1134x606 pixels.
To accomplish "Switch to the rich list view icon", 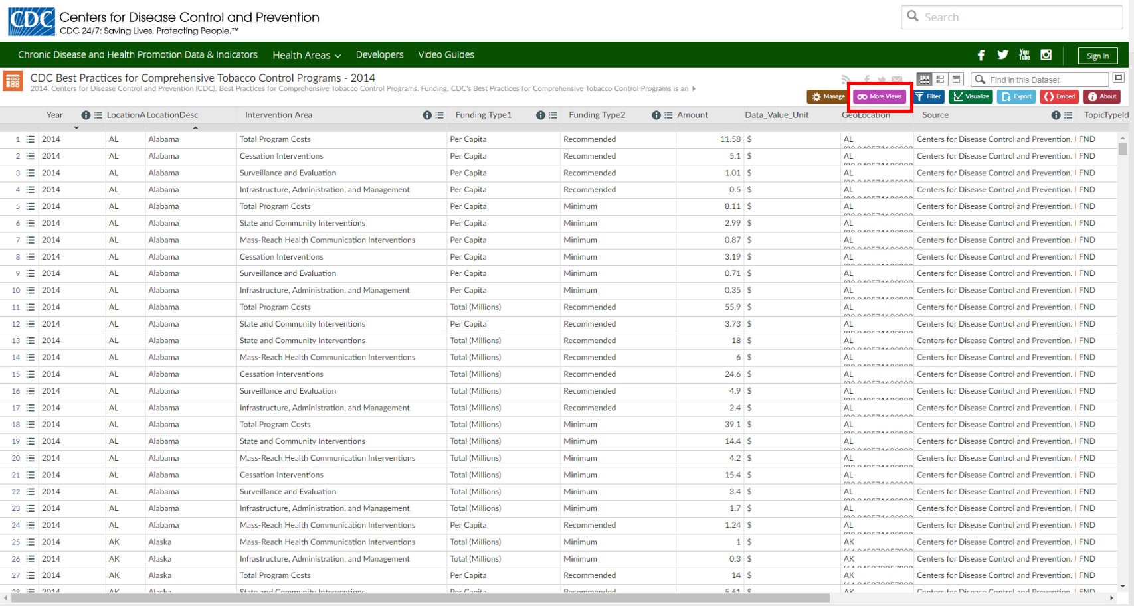I will (940, 80).
